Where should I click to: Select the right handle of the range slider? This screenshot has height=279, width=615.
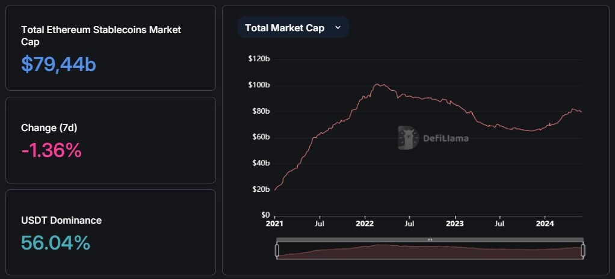pos(583,250)
